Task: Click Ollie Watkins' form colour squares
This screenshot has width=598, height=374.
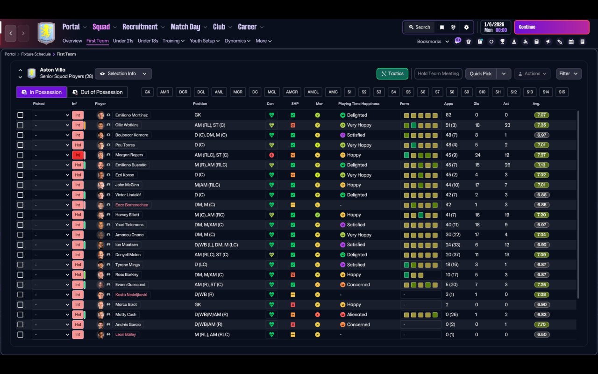Action: click(x=421, y=125)
